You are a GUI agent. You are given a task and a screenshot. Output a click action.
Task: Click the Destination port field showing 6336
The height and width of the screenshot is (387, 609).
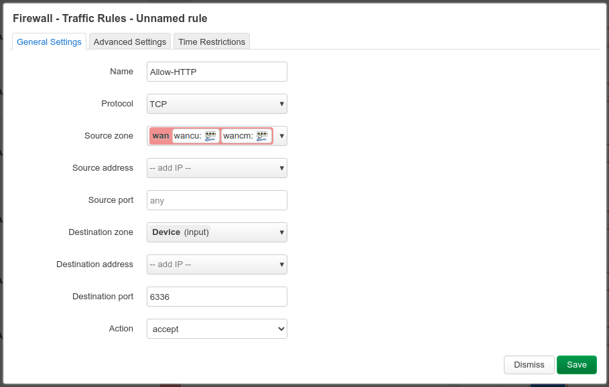[x=216, y=297]
